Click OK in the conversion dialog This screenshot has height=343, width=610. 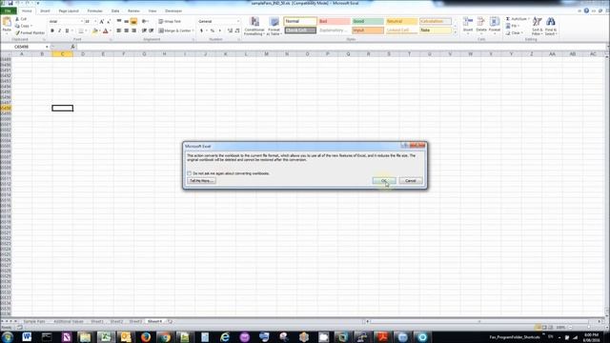[x=384, y=181]
